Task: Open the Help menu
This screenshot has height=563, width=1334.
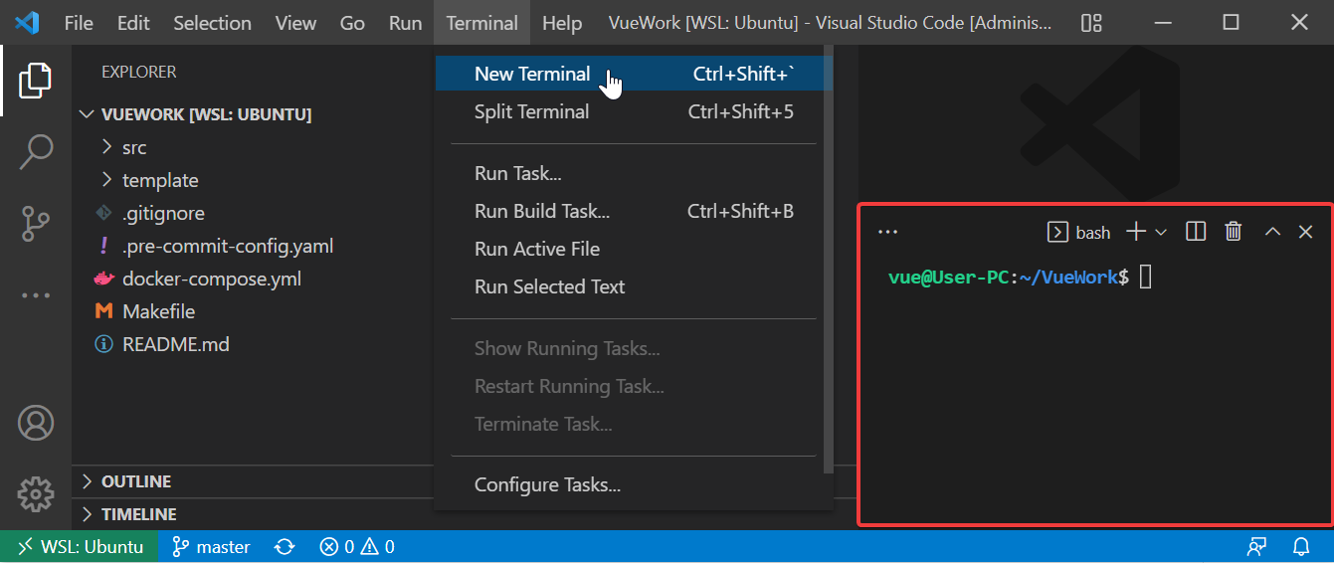Action: [562, 22]
